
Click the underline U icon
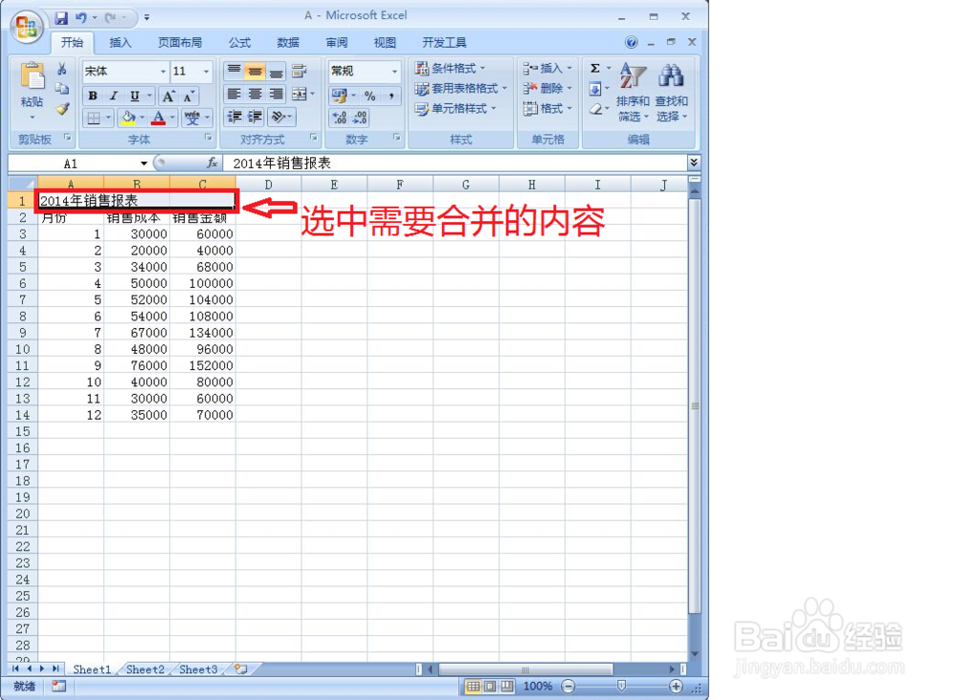point(133,95)
